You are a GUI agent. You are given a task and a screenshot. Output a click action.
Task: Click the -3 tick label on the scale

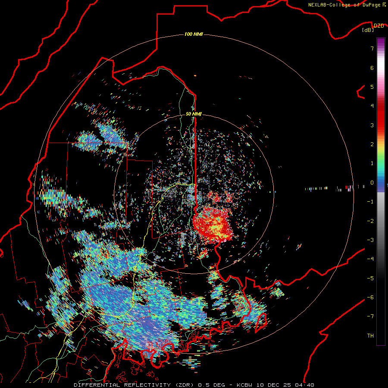[370, 240]
